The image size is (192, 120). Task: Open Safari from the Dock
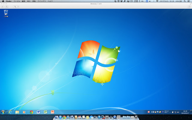tap(68, 117)
